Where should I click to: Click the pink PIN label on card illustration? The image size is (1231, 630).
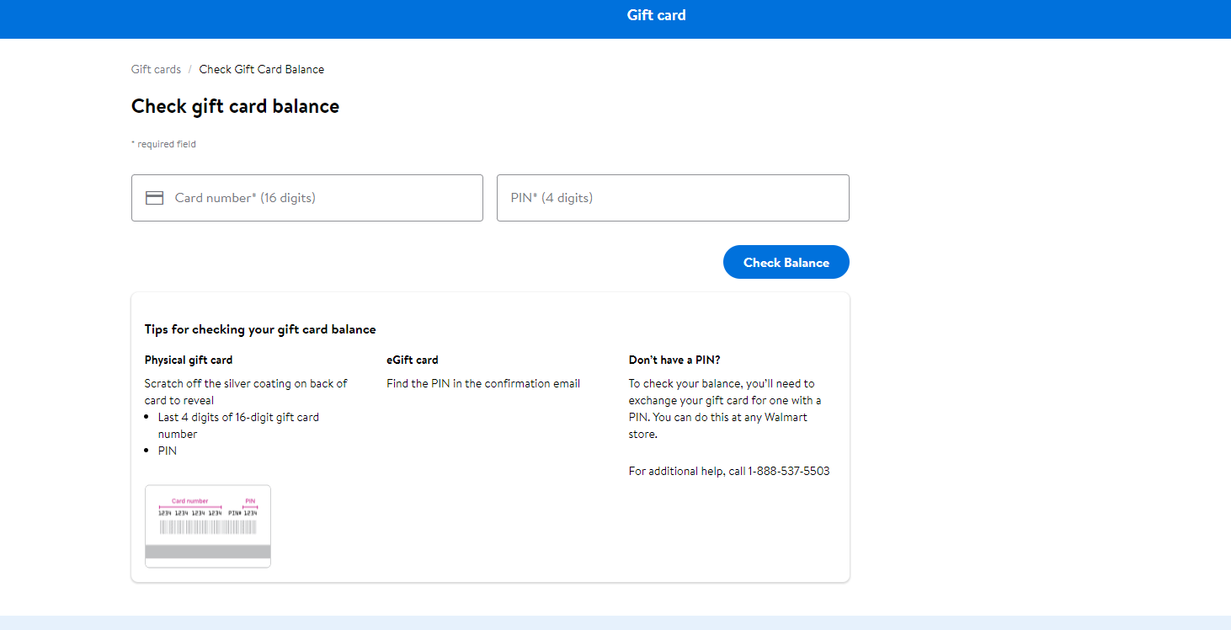249,501
